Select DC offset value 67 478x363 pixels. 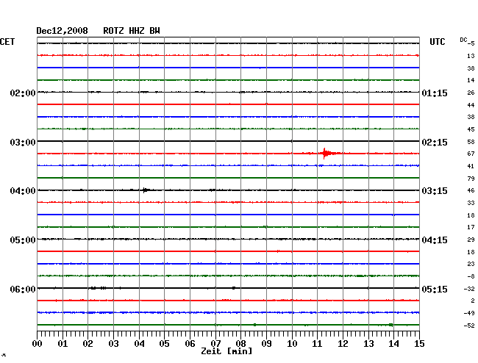pyautogui.click(x=471, y=154)
